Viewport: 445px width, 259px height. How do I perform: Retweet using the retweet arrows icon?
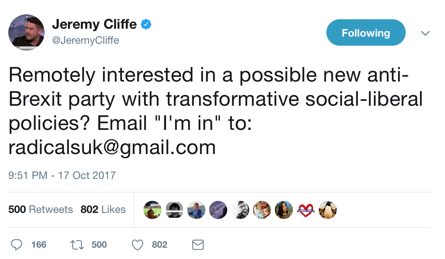(x=77, y=245)
